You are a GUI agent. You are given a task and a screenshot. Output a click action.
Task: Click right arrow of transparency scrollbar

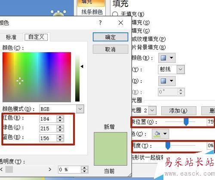pos(50,169)
